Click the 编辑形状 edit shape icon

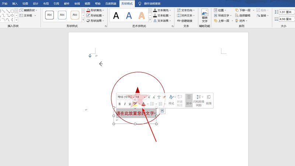pyautogui.click(x=21, y=10)
